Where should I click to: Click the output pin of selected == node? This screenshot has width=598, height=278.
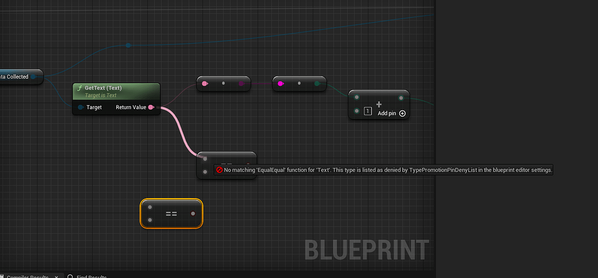point(193,214)
